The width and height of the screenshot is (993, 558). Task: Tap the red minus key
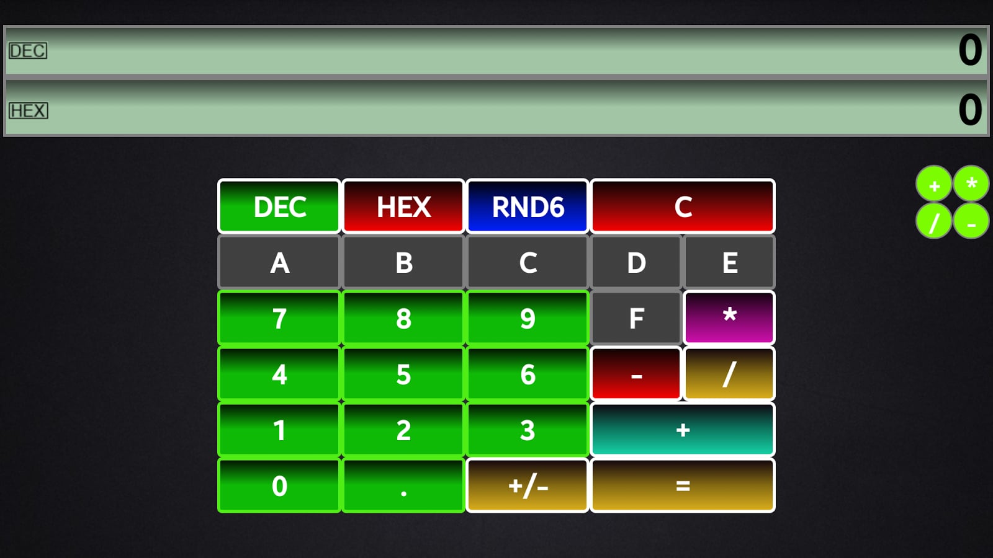coord(636,374)
